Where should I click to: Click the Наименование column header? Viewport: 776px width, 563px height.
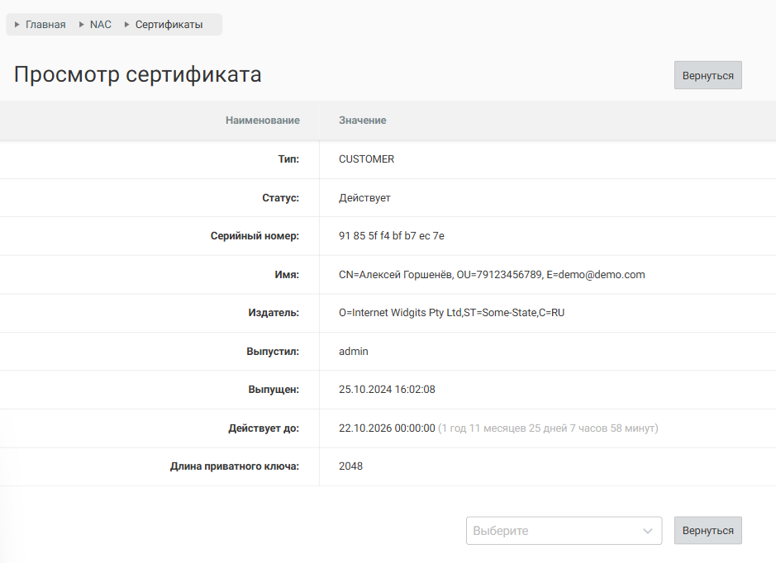(262, 121)
